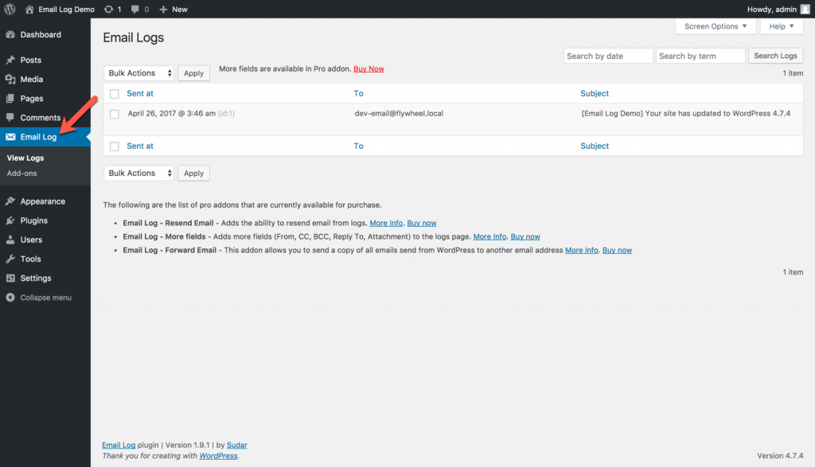Open the Appearance menu
815x467 pixels.
pyautogui.click(x=45, y=201)
